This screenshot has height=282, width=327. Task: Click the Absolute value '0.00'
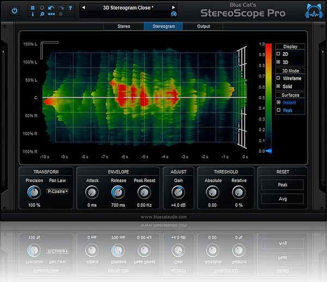click(x=213, y=205)
